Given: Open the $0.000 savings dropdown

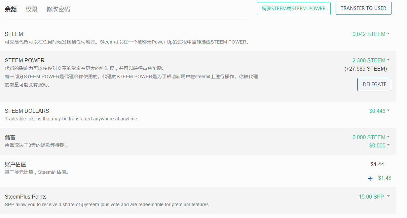Looking at the screenshot, I should point(380,145).
